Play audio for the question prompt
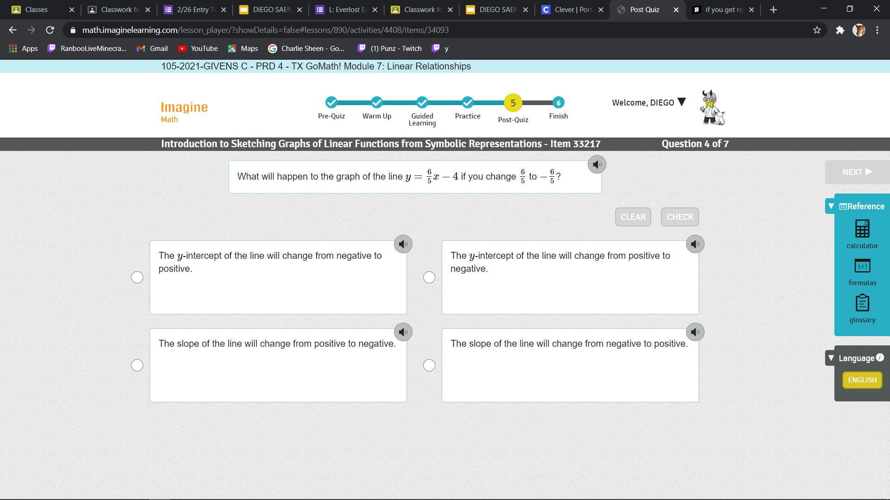The height and width of the screenshot is (500, 890). (597, 164)
